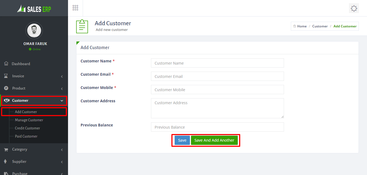Expand the Invoice menu chevron

pos(62,77)
